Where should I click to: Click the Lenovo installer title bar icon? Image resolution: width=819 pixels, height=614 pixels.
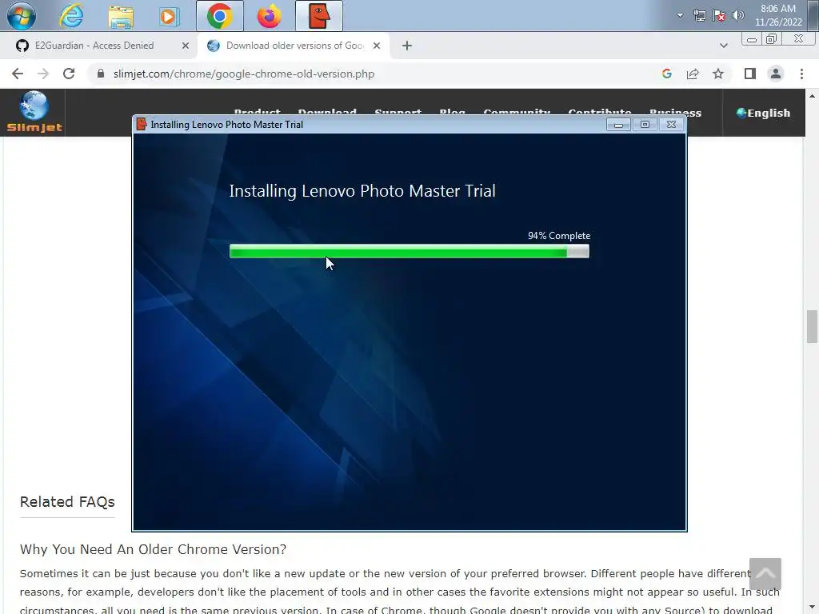click(141, 124)
